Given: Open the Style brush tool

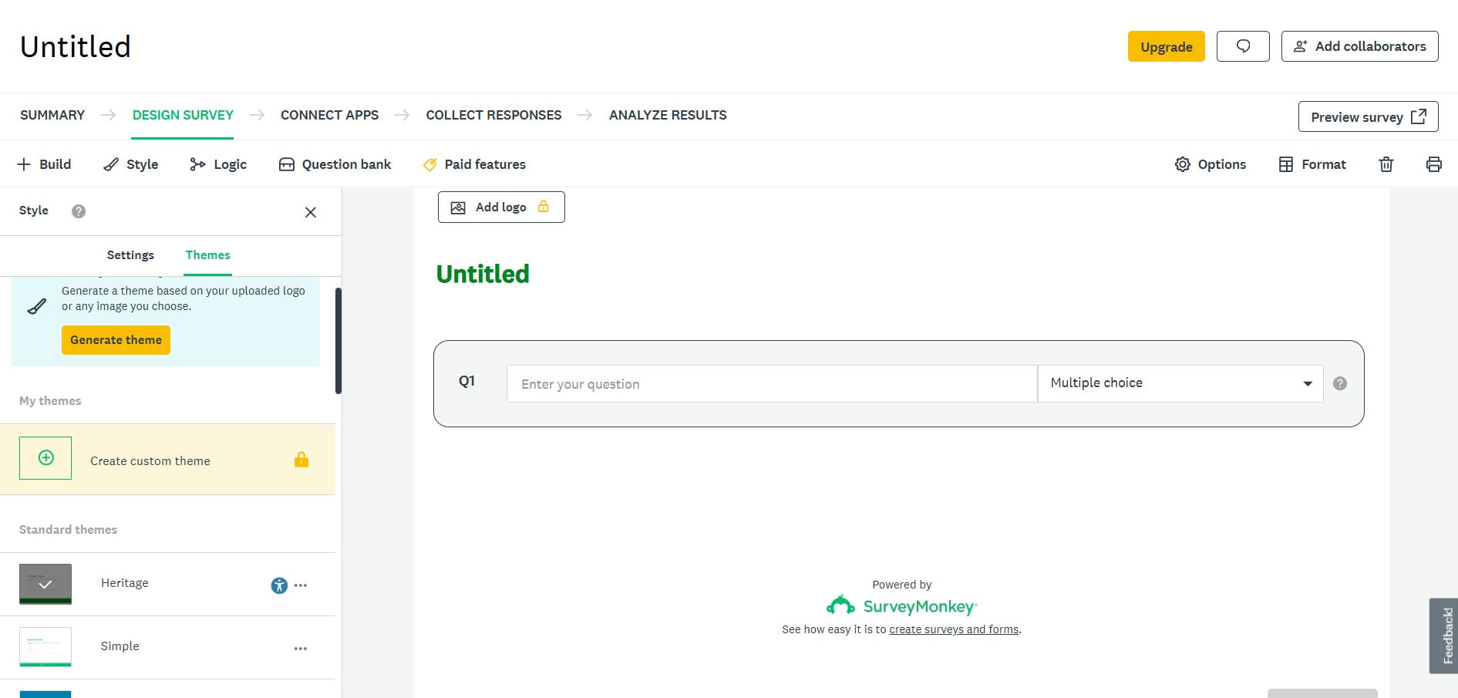Looking at the screenshot, I should click(x=131, y=164).
